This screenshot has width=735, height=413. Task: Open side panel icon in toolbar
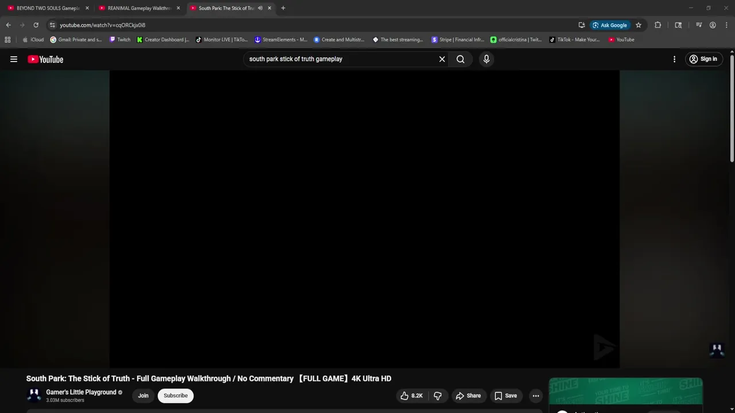click(x=678, y=25)
